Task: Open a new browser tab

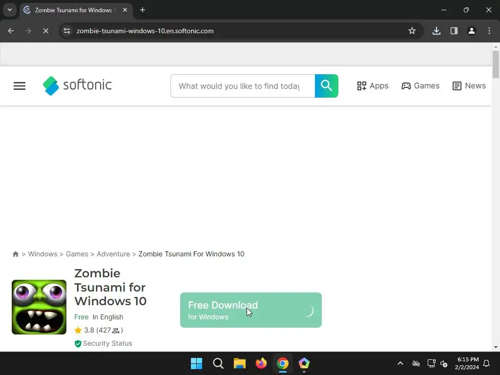Action: pos(143,10)
